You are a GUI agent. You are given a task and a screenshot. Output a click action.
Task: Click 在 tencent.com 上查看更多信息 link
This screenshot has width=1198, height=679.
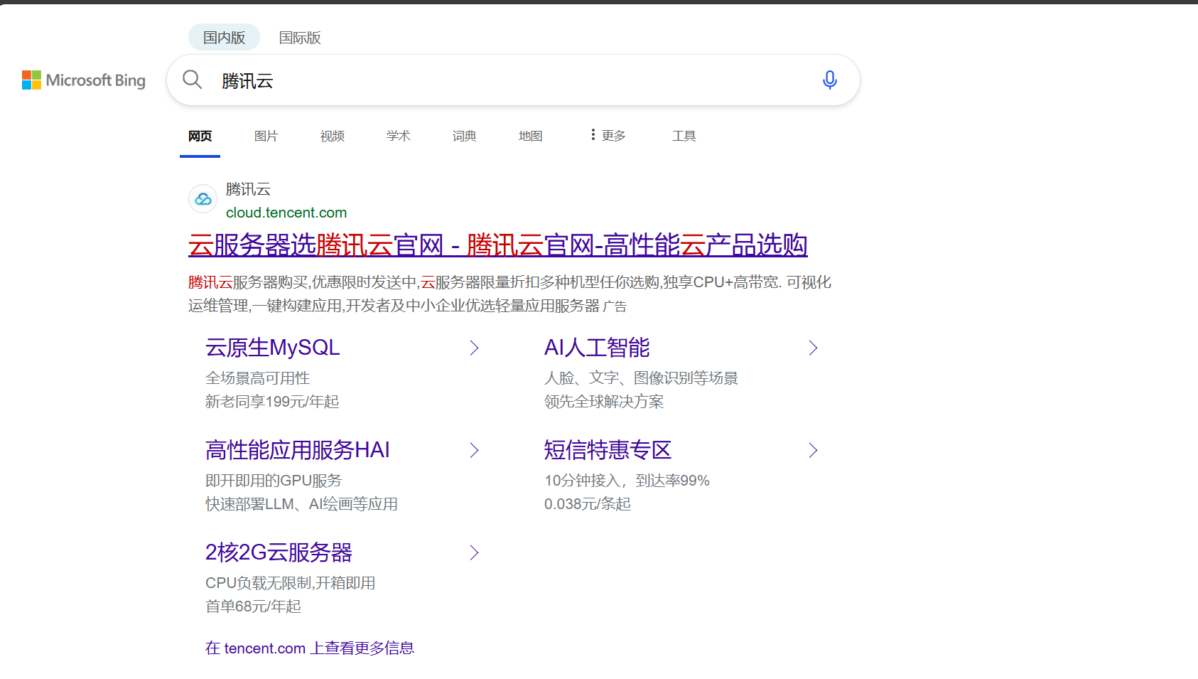[x=309, y=648]
